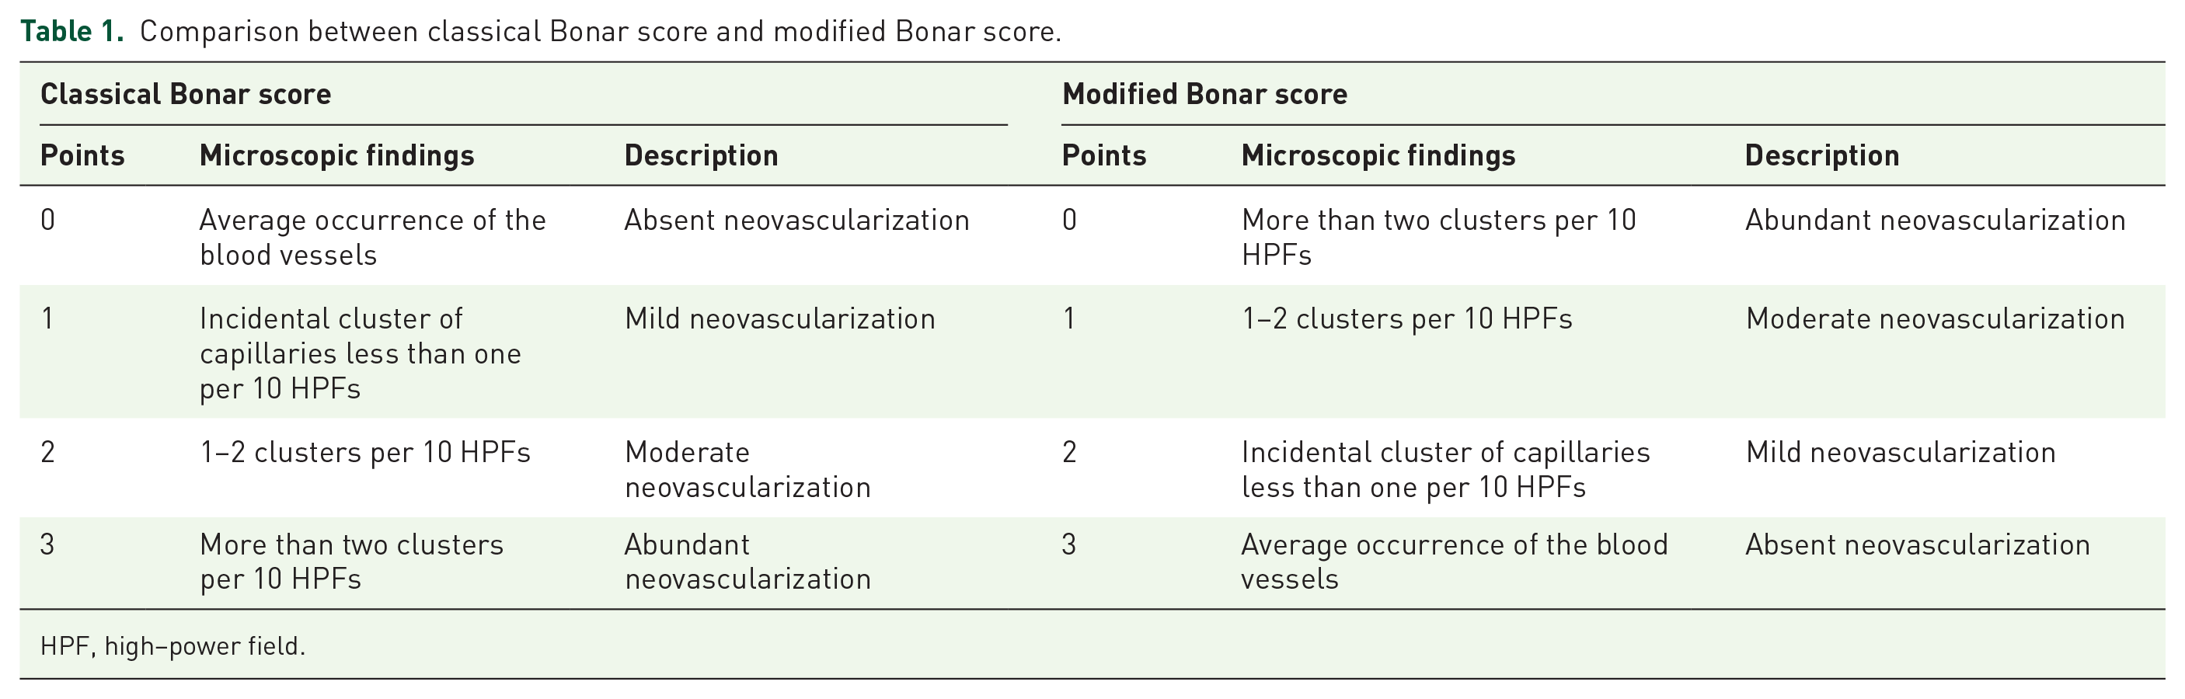The width and height of the screenshot is (2185, 699).
Task: Select the Modified Bonar score heading
Action: (1204, 94)
